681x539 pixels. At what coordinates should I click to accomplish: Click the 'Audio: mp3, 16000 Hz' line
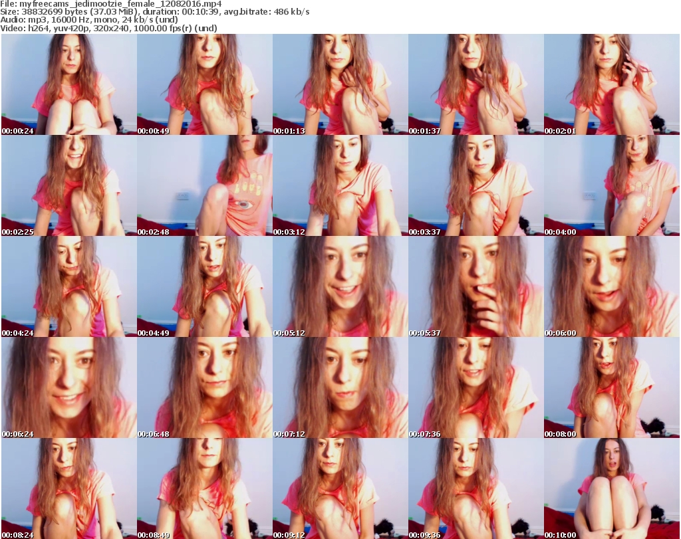tap(89, 20)
